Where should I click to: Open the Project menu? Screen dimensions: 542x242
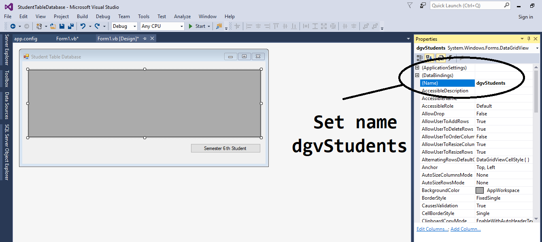(x=61, y=17)
